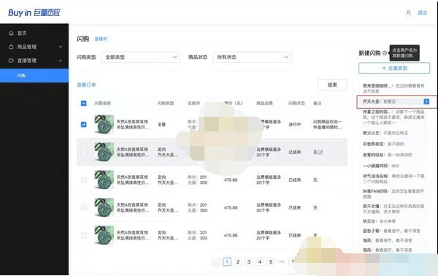
Task: Click the 退出 logout link
Action: (x=422, y=13)
